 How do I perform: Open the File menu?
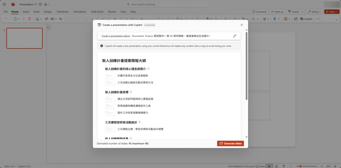click(6, 12)
